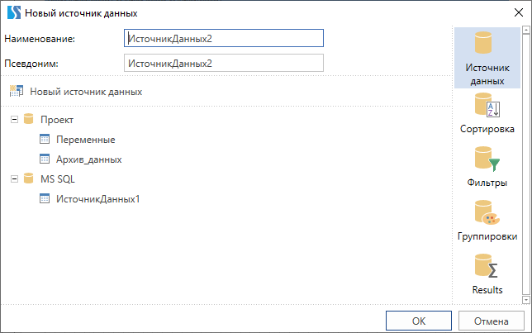Open the Сортировка sidebar section
The height and width of the screenshot is (333, 532).
point(487,113)
